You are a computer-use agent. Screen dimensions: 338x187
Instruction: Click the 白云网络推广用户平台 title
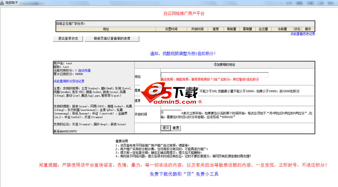coord(184,14)
